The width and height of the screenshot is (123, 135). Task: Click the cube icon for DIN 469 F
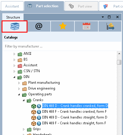coord(34,124)
